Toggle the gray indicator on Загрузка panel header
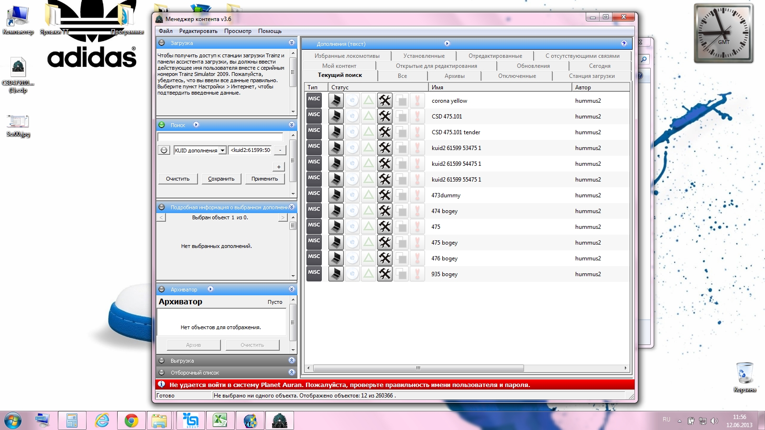This screenshot has height=430, width=765. tap(162, 43)
